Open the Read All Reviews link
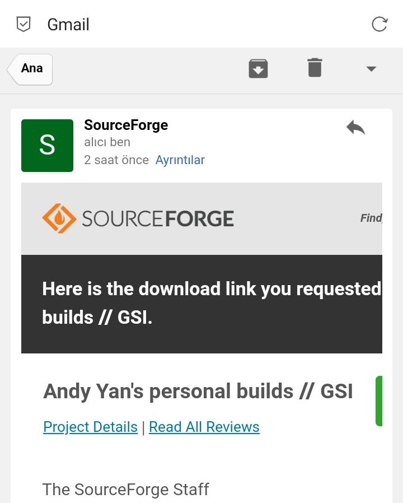The height and width of the screenshot is (503, 403). click(204, 427)
